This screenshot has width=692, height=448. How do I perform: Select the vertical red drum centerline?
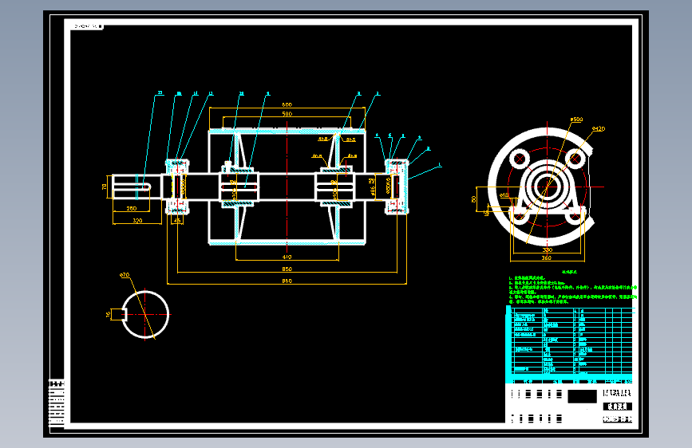pos(287,187)
